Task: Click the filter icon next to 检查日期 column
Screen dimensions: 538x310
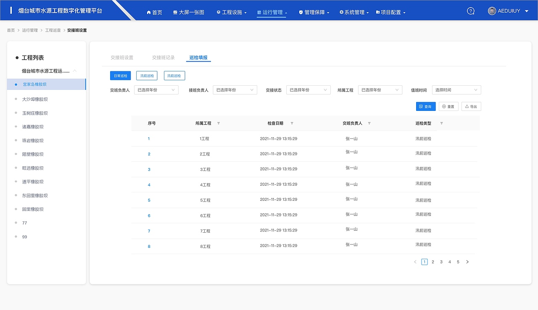Action: [x=292, y=123]
